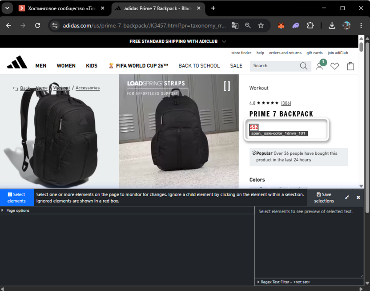Open a new browser tab
Screen dimensions: 370x291
(x=213, y=8)
